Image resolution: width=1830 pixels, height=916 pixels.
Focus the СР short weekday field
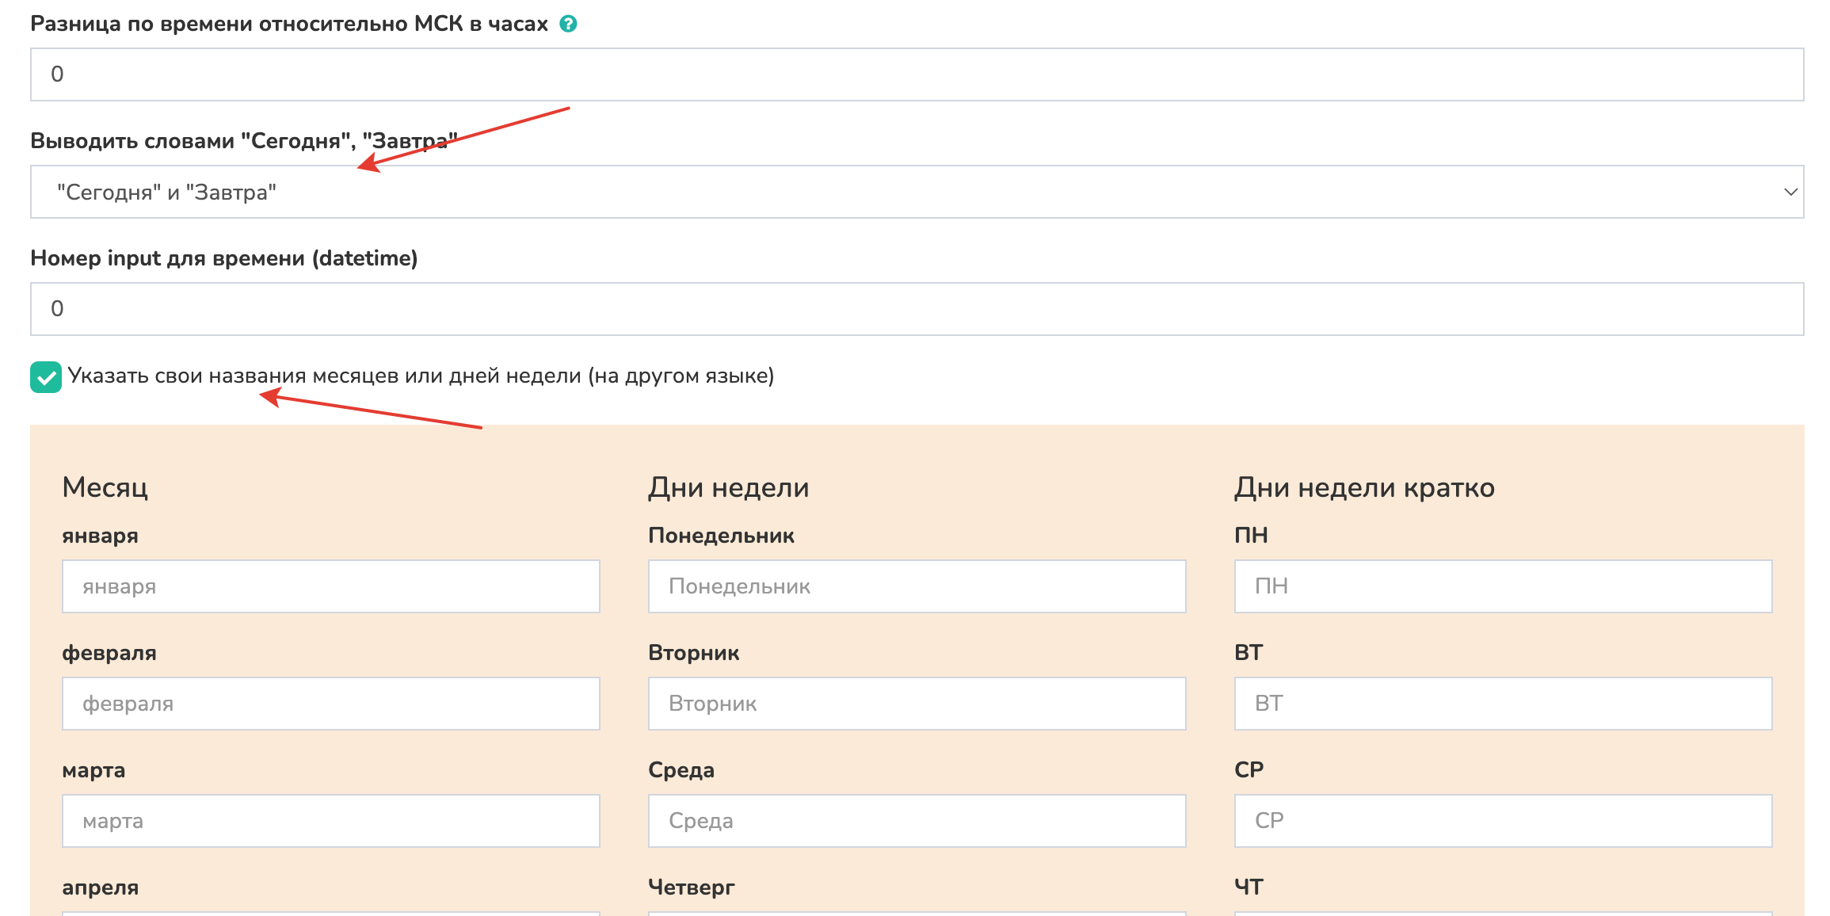(1503, 821)
